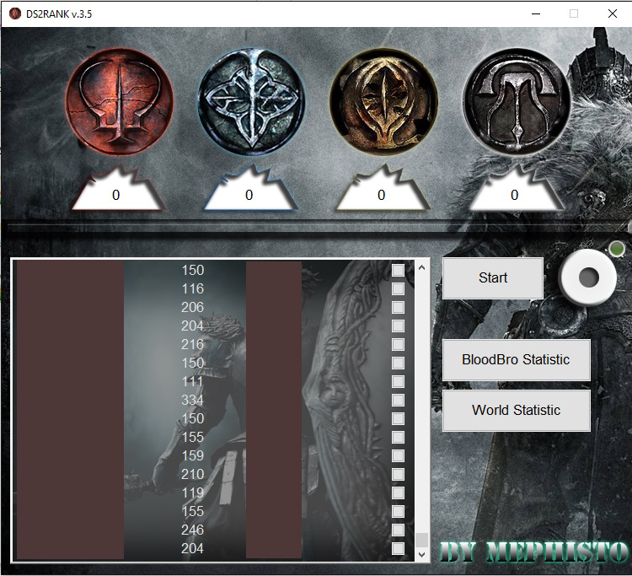Select the value 210 in the list
The height and width of the screenshot is (576, 632).
click(193, 474)
